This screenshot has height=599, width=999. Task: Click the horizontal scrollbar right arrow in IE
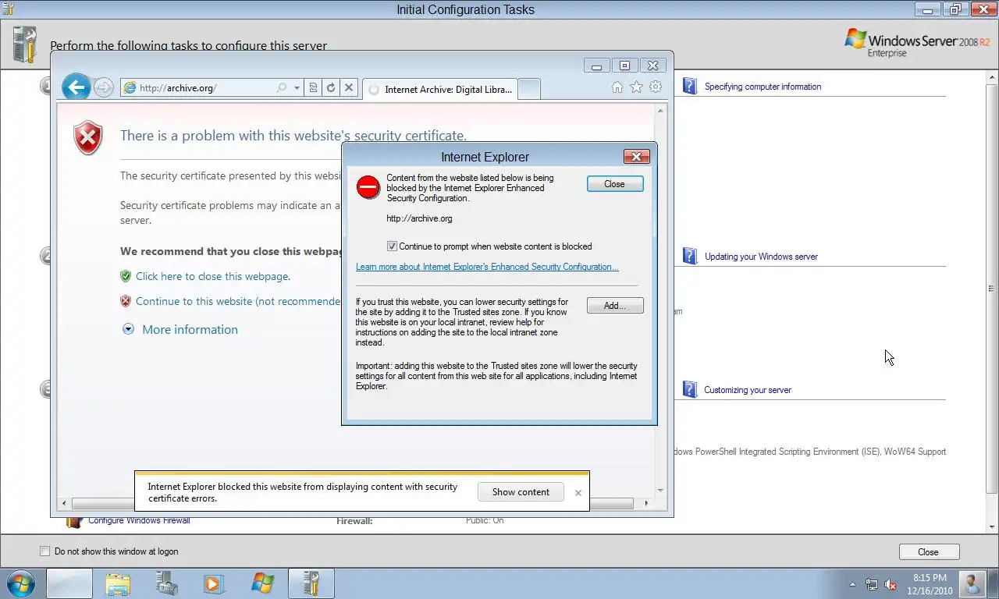tap(646, 503)
